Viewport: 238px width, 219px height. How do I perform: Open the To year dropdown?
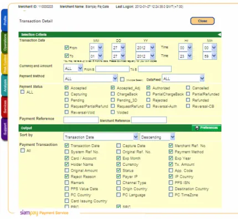point(146,56)
